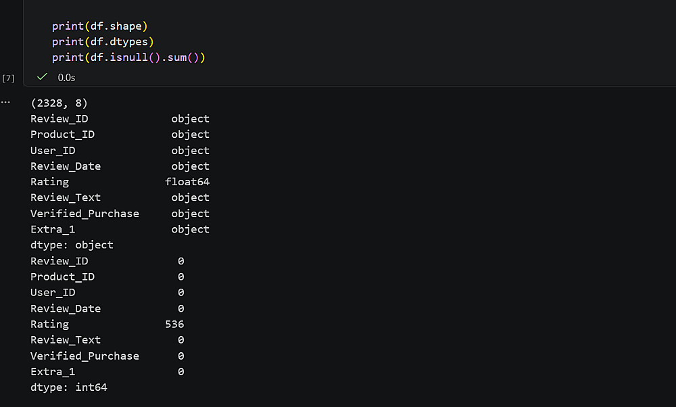Click the object dtype value for Extra_1
This screenshot has height=407, width=676.
point(190,229)
